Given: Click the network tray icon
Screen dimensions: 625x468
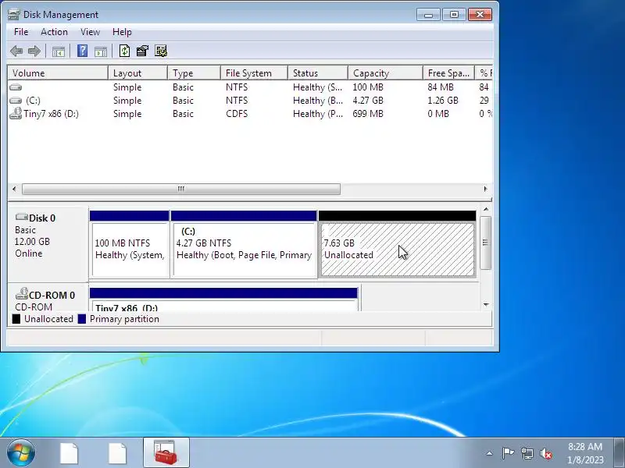Looking at the screenshot, I should pyautogui.click(x=527, y=453).
